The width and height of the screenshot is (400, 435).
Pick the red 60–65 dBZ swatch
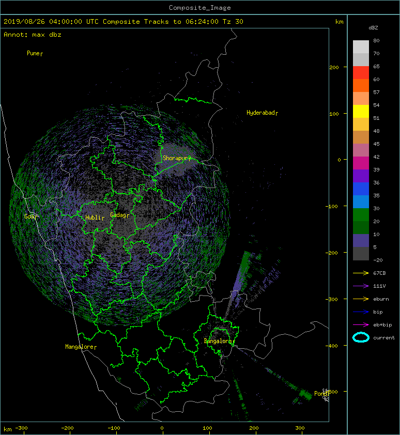pyautogui.click(x=361, y=73)
